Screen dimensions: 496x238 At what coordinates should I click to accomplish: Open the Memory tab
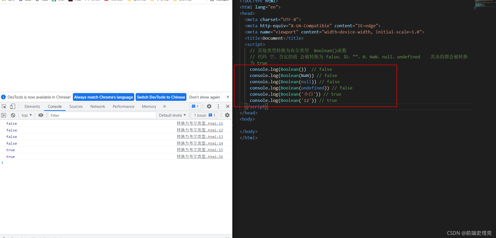149,107
